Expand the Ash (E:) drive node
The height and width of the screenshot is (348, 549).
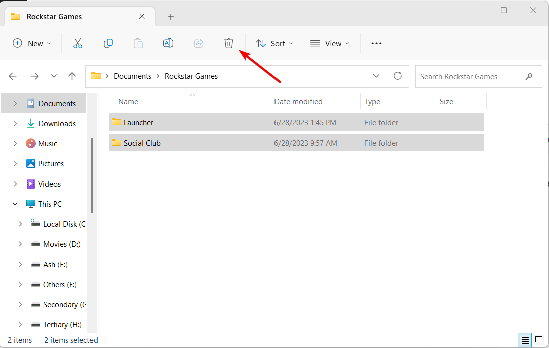tap(20, 265)
